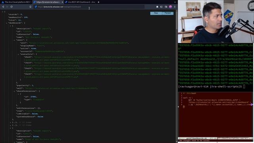Collapse the fourth dashboard object
Image resolution: width=254 pixels, height=143 pixels.
point(10,128)
